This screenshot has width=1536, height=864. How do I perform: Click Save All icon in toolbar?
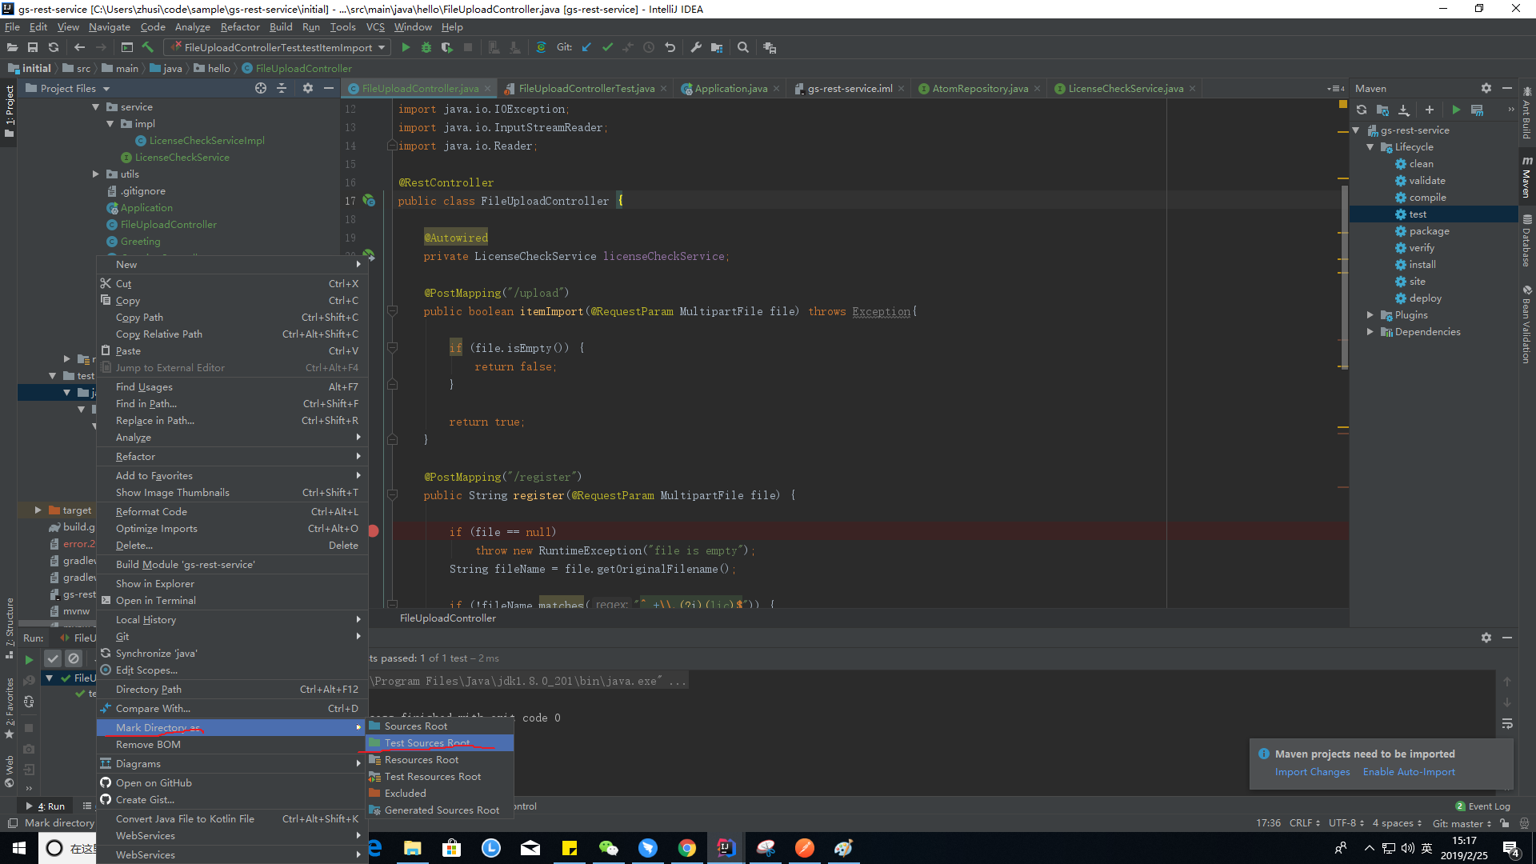point(33,47)
